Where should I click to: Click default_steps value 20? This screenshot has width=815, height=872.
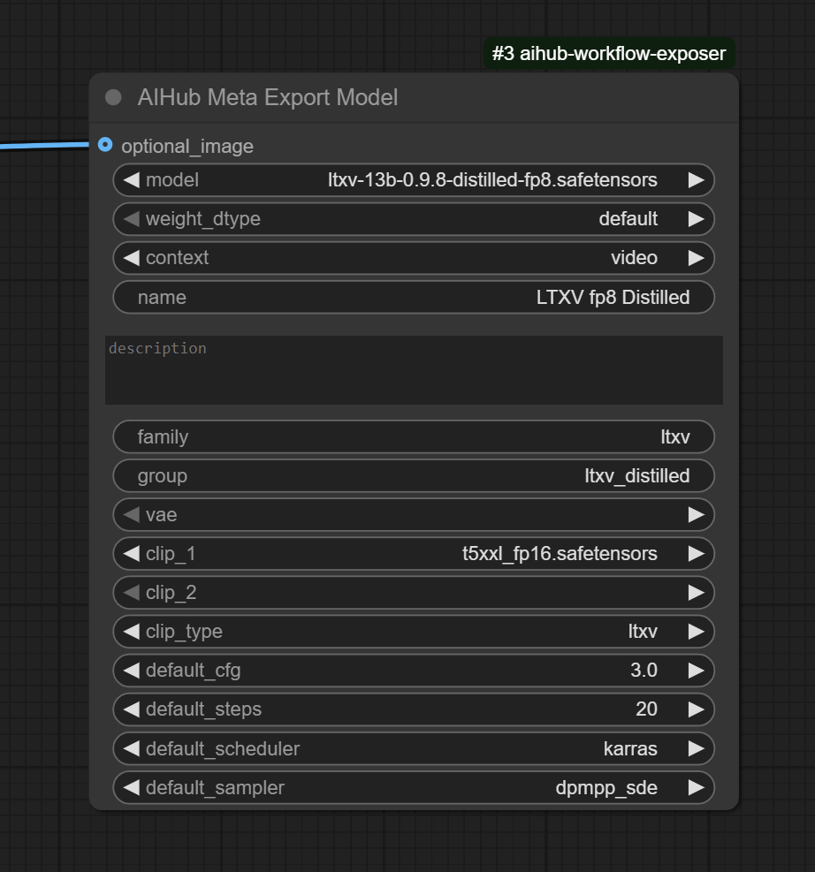click(646, 709)
